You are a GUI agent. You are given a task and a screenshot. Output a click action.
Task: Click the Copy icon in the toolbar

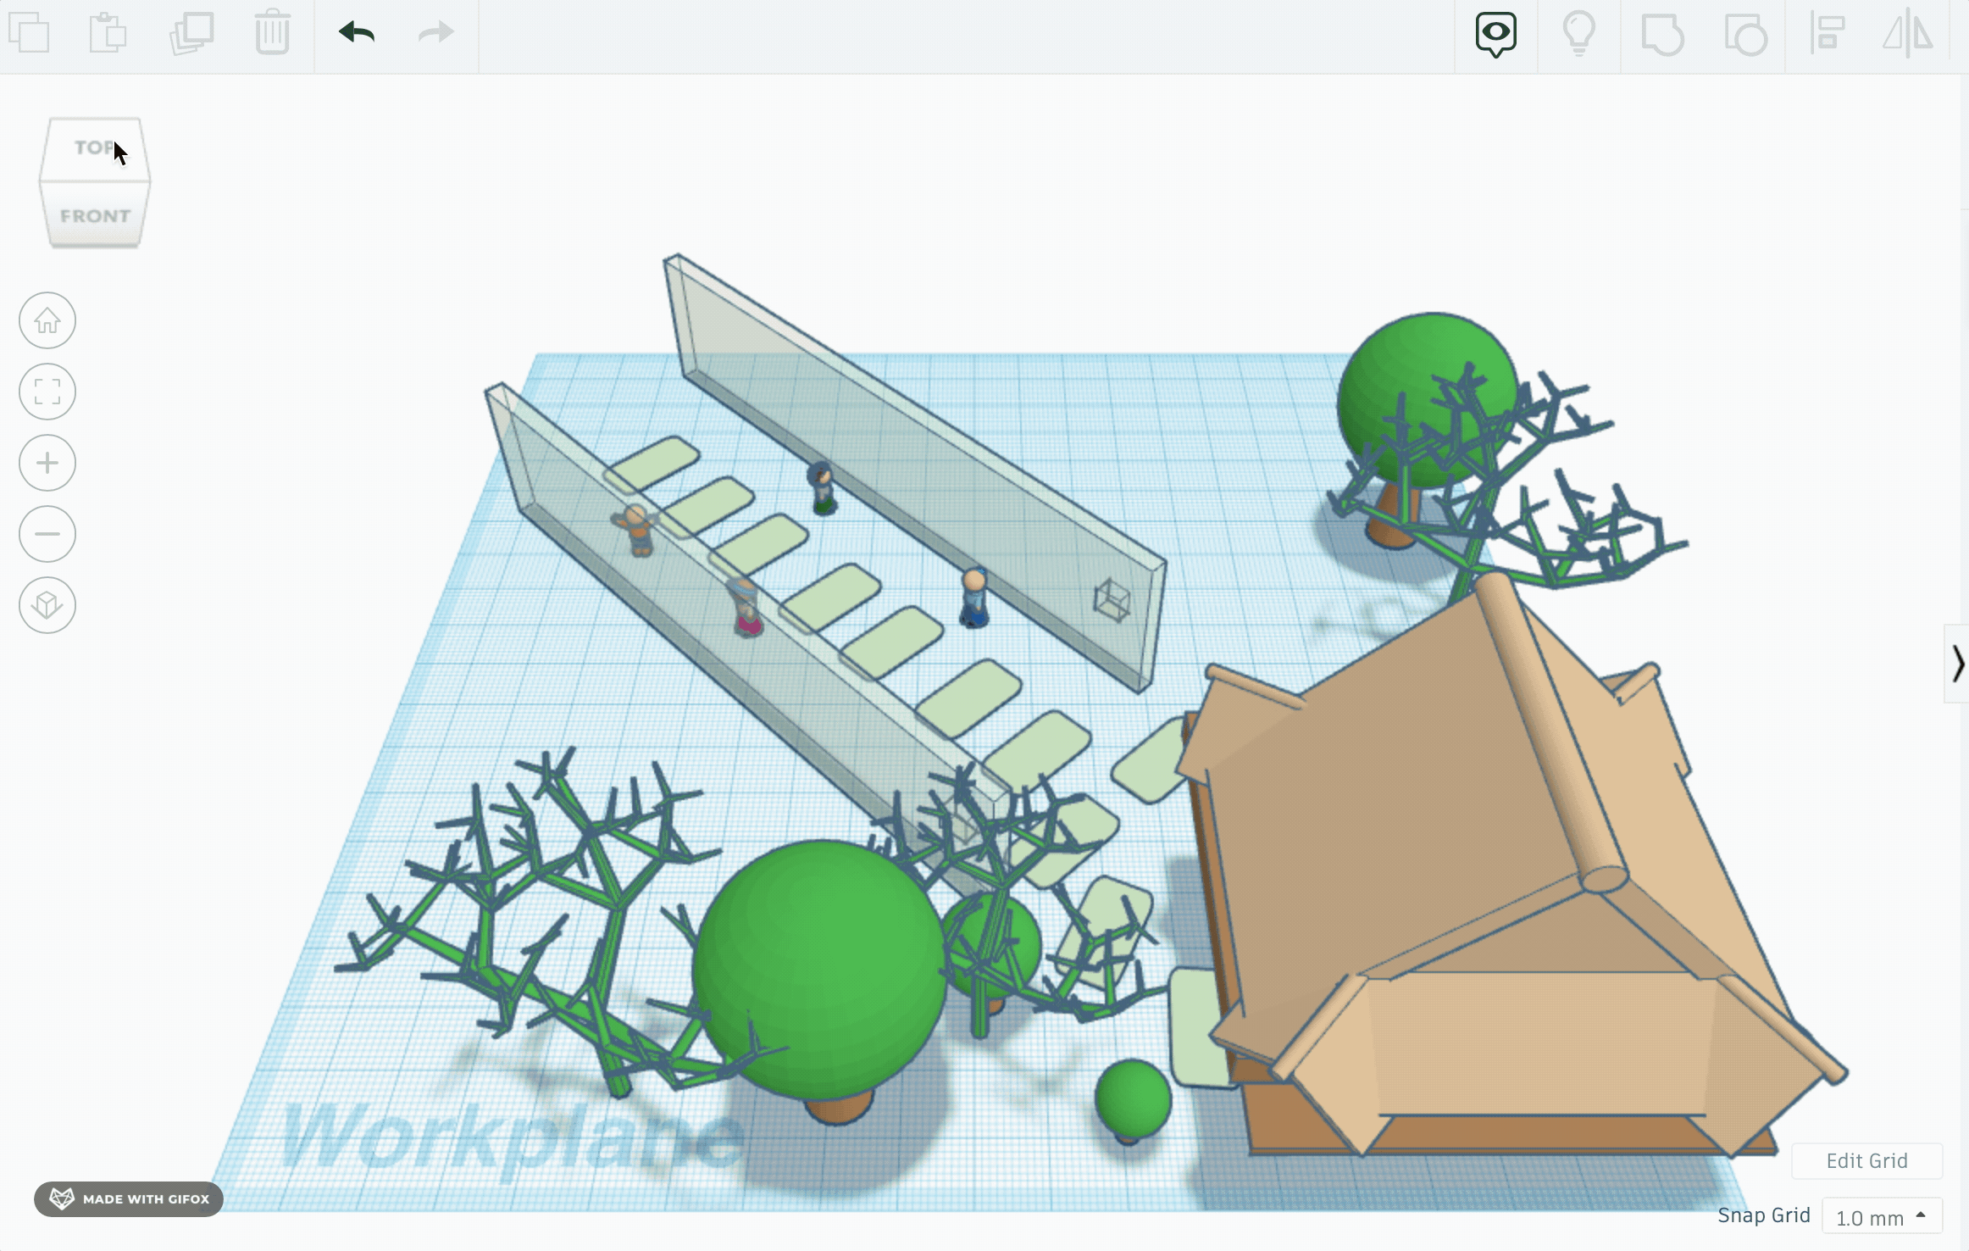30,34
